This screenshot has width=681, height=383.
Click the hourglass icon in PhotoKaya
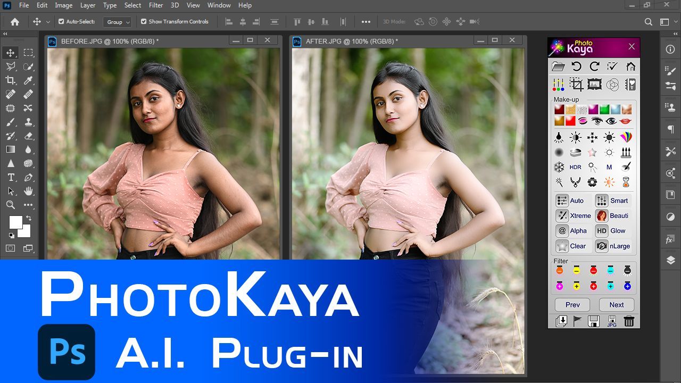click(626, 182)
